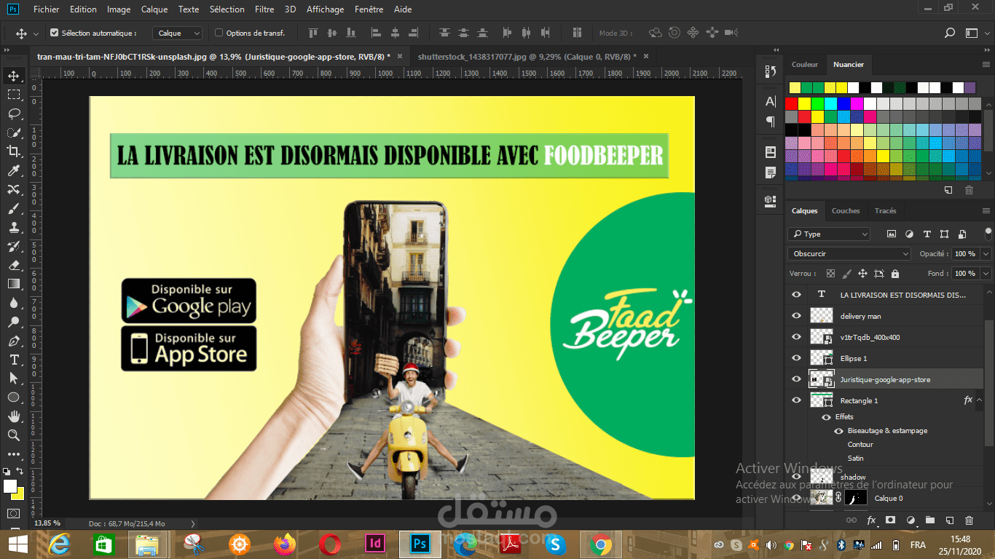Open the Calque menu
The width and height of the screenshot is (995, 559).
(154, 9)
